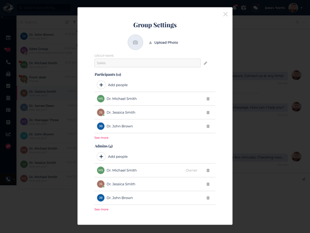Remove owner Dr. Michael Smith from admins

pos(208,171)
